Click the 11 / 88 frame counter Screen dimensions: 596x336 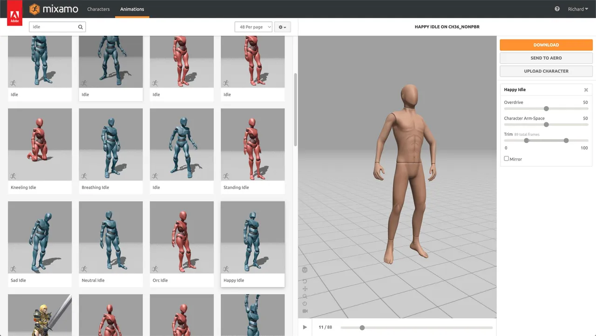tap(325, 327)
